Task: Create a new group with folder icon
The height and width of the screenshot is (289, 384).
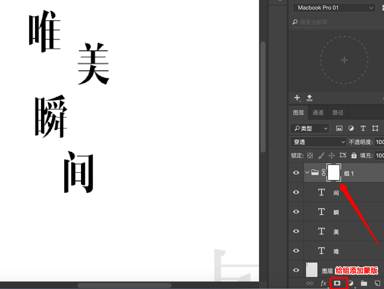Action: tap(364, 283)
